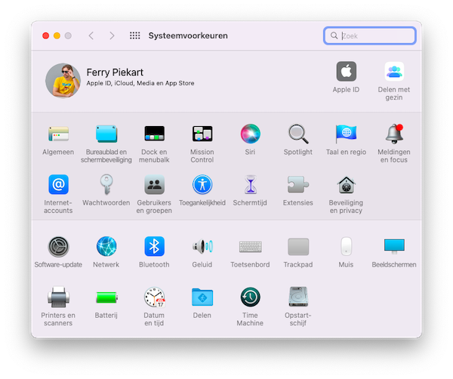Open Bureaublad en schermbeveiliging settings

point(106,134)
